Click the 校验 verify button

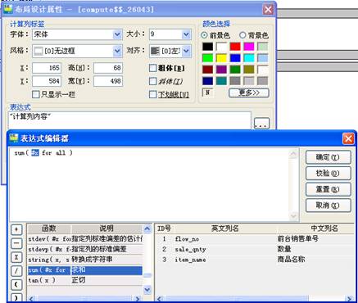pos(329,173)
